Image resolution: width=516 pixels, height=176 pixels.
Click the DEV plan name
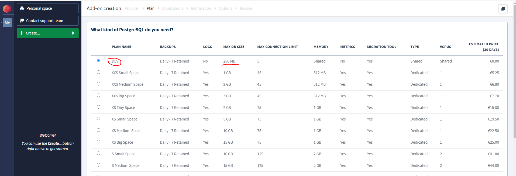(x=115, y=61)
